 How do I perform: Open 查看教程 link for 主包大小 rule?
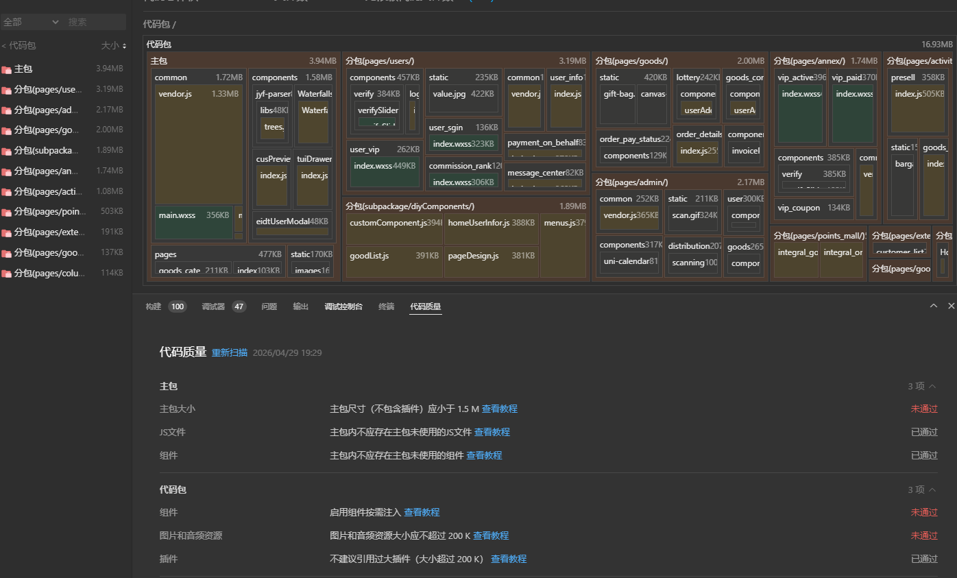click(x=499, y=409)
